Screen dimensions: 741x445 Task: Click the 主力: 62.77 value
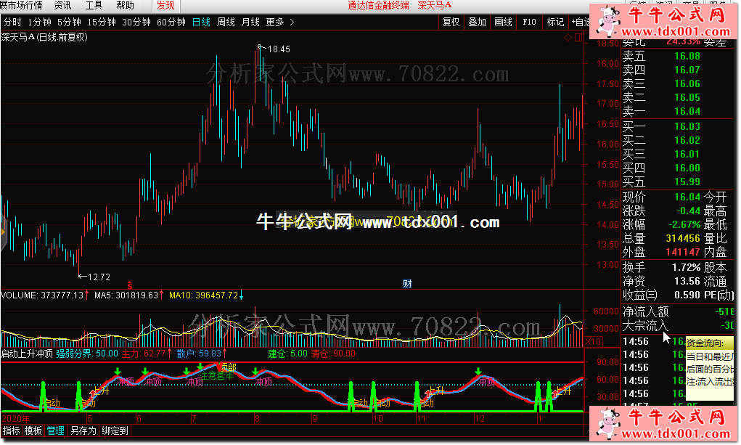pyautogui.click(x=144, y=354)
